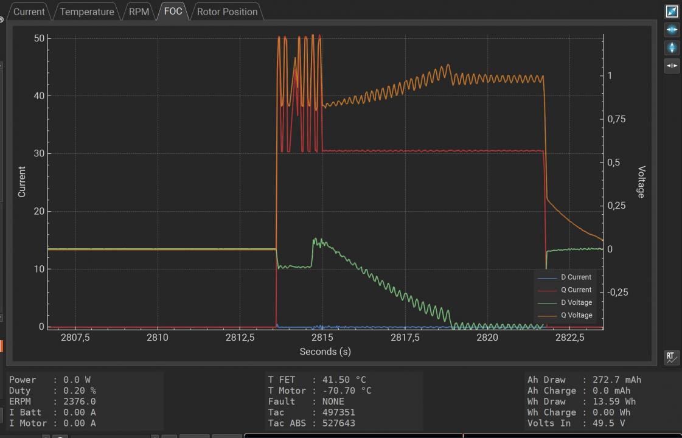
Task: Select the D Voltage legend entry
Action: pos(575,302)
